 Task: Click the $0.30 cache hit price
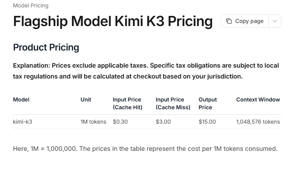point(120,122)
